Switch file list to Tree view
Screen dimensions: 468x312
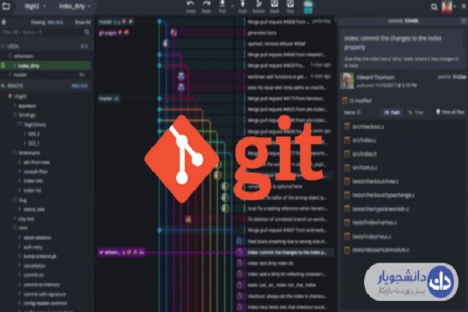coord(416,113)
